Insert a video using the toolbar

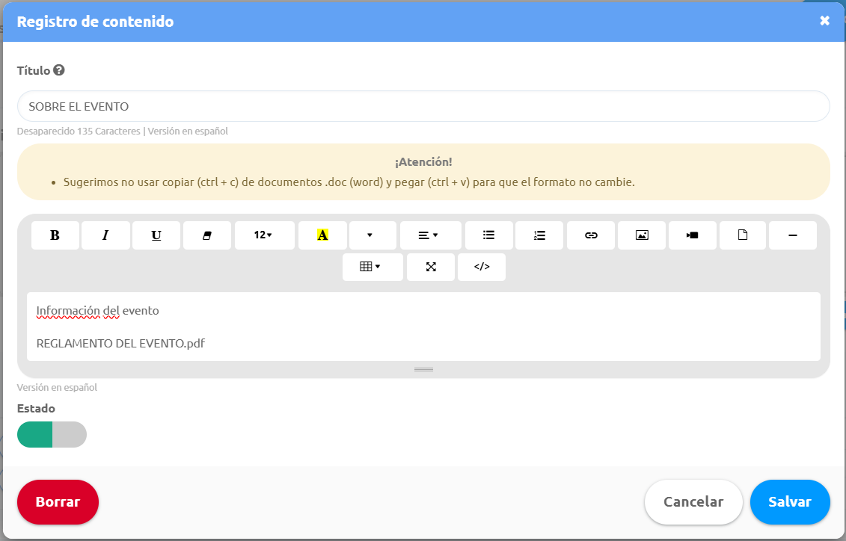pos(692,235)
